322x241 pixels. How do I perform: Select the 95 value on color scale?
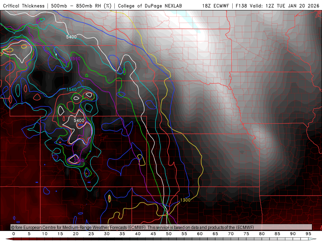[308, 234]
